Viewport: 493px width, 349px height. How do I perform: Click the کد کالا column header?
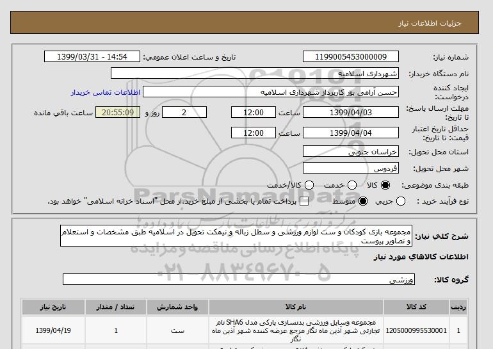(416, 307)
